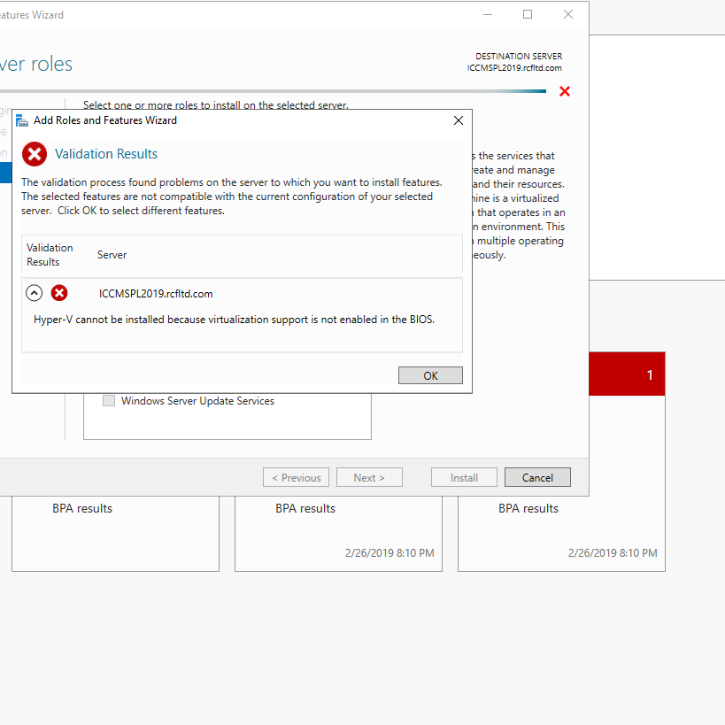Select the Validation Results column header
Screen dimensions: 725x725
click(50, 255)
